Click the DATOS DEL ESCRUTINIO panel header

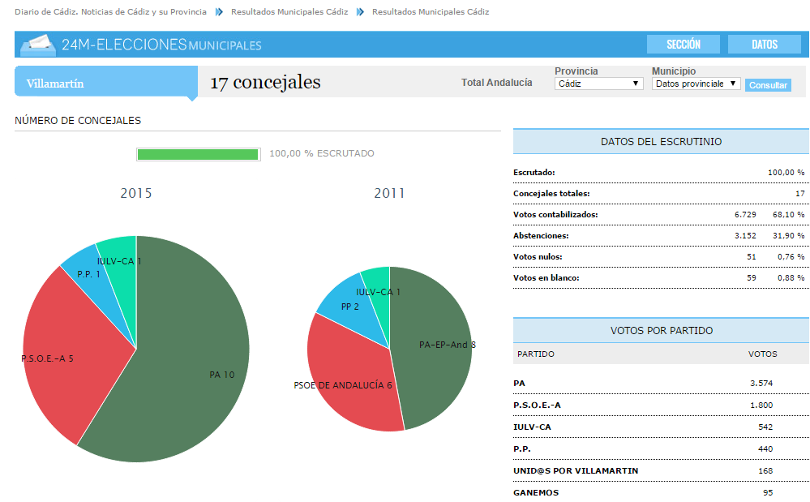pos(661,141)
